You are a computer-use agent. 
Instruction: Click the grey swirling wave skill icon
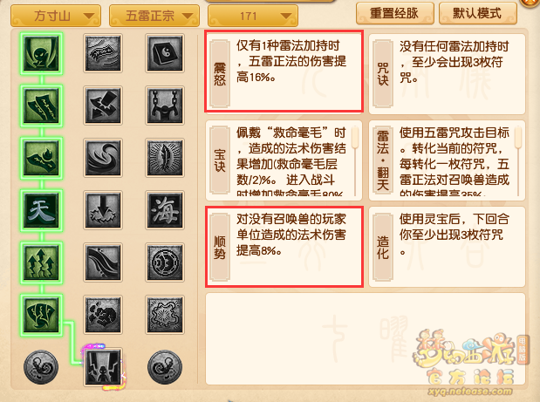click(x=103, y=158)
